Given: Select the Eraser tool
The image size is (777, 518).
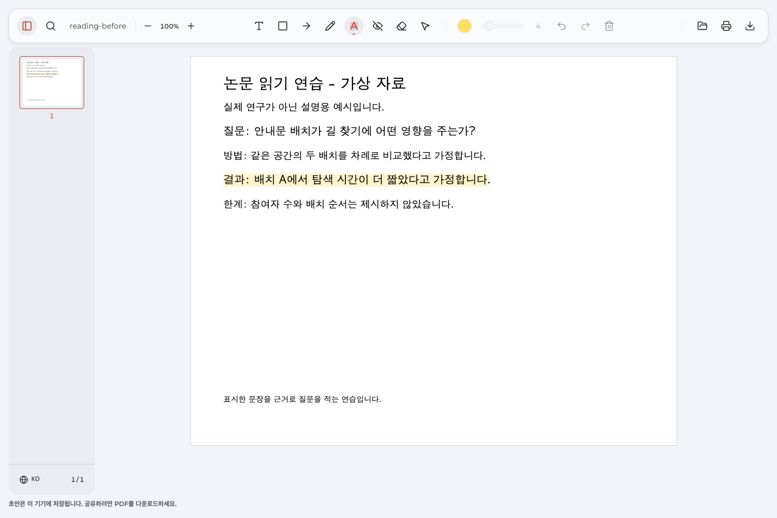Looking at the screenshot, I should [401, 26].
